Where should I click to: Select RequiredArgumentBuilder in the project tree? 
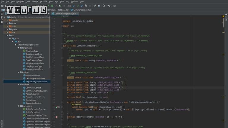[x=36, y=81]
